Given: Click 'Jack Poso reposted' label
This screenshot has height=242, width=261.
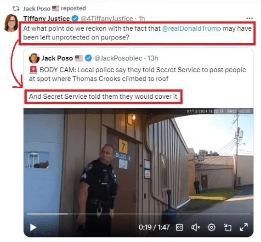Looking at the screenshot, I should click(x=54, y=8).
